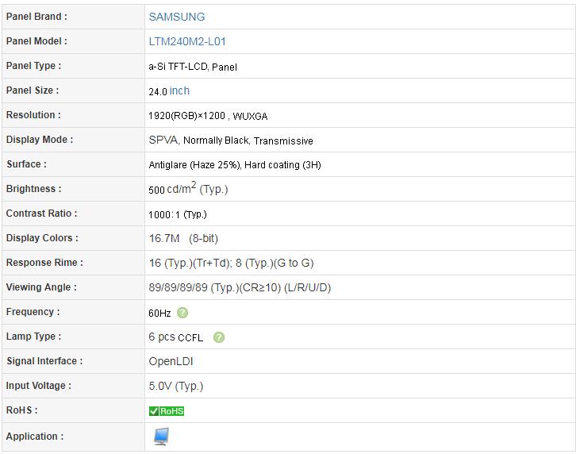Select the '89/89/89/89 (Typ.)(CR≥10) (L/R/U/D)' text

pyautogui.click(x=240, y=287)
